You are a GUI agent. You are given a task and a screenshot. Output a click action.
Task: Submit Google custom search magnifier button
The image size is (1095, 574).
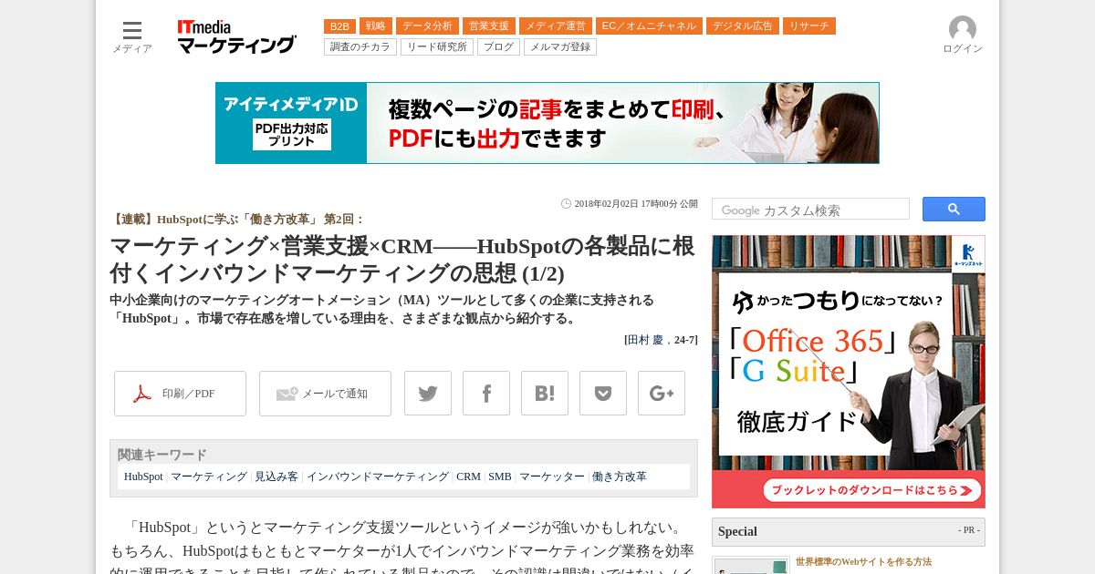pyautogui.click(x=954, y=210)
